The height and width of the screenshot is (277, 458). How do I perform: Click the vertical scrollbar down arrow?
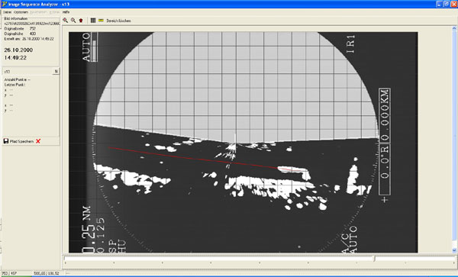454,250
